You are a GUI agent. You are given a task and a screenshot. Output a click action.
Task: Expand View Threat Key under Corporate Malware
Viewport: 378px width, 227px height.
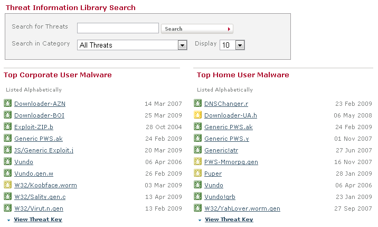37,220
